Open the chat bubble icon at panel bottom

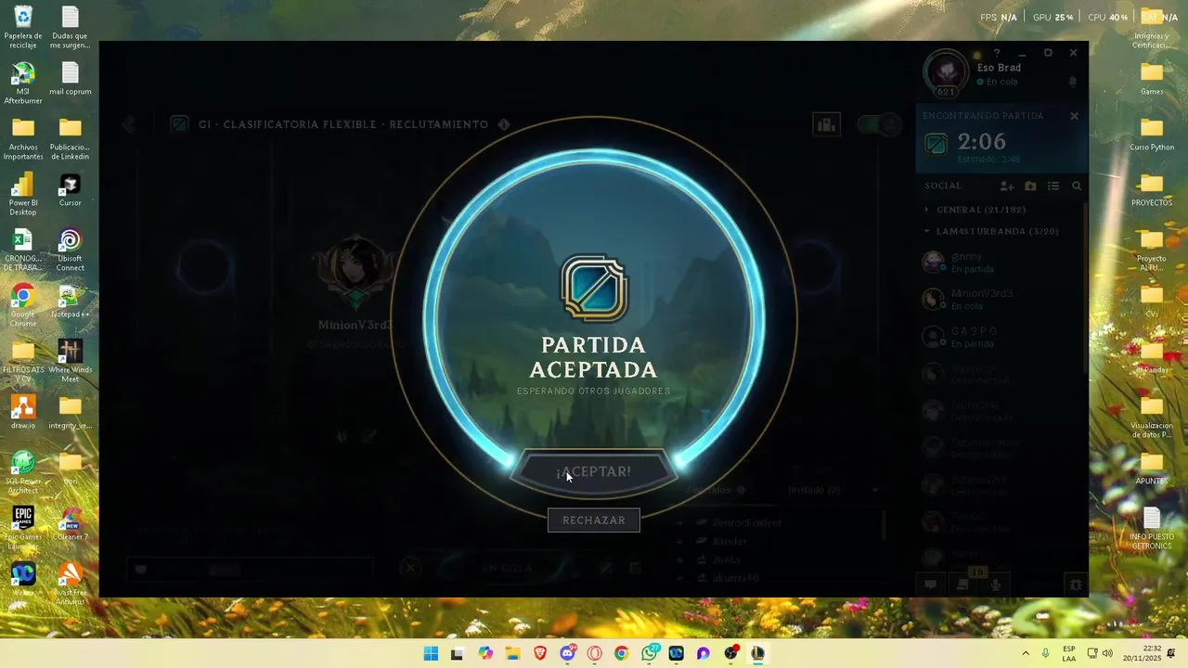[x=931, y=584]
